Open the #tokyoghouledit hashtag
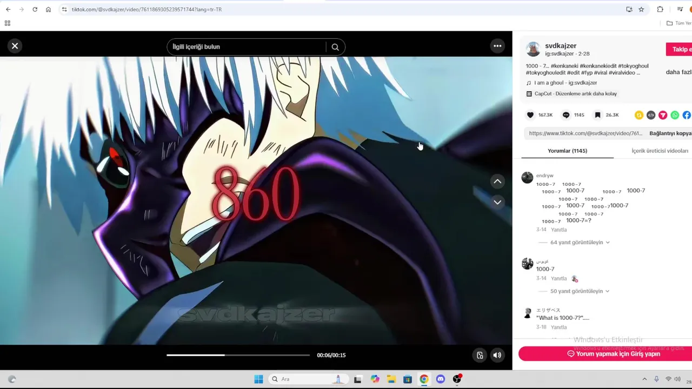The image size is (692, 389). pos(545,72)
